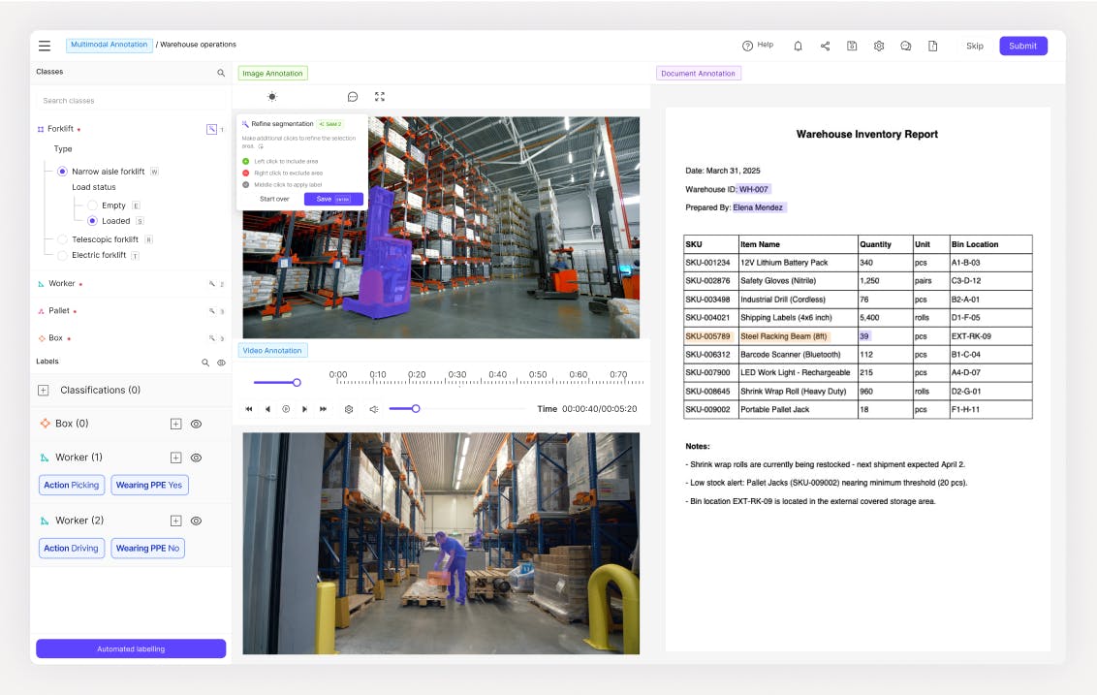Toggle visibility of Worker (1) label
Viewport: 1097px width, 695px height.
coord(196,458)
